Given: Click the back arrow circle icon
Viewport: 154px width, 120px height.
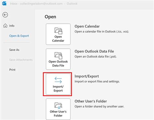Looking at the screenshot, I should coord(5,15).
